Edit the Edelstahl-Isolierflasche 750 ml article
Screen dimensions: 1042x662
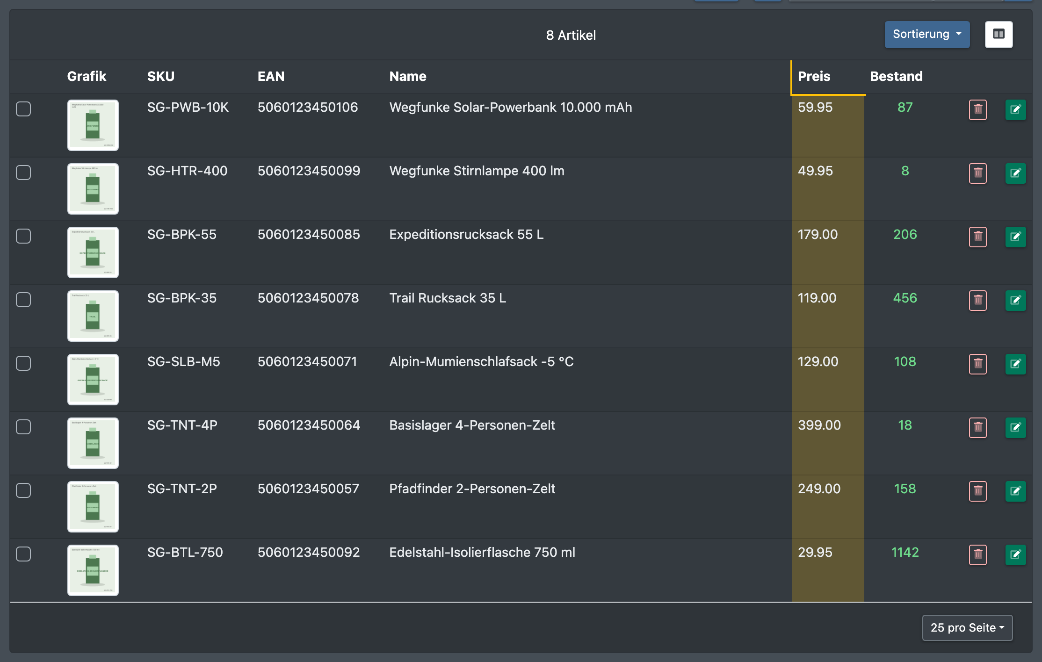click(1015, 555)
